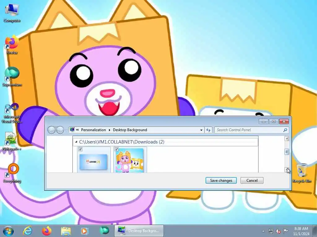Click the vertical scrollbar thumb
The image size is (317, 237).
(287, 152)
